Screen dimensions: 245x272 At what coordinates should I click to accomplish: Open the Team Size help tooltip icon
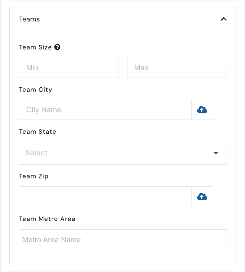57,47
